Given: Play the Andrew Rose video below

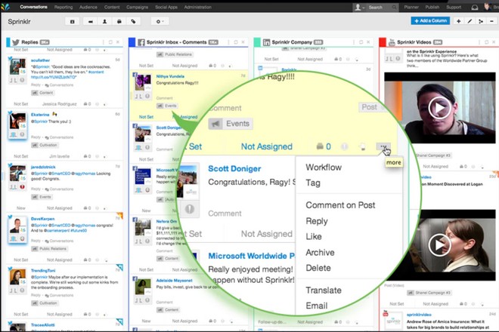Looking at the screenshot, I should point(439,244).
